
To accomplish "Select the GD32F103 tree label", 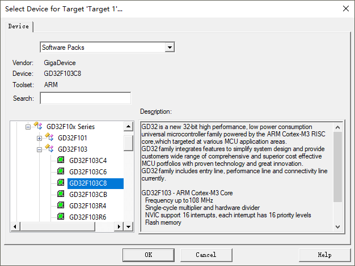I will coord(73,149).
